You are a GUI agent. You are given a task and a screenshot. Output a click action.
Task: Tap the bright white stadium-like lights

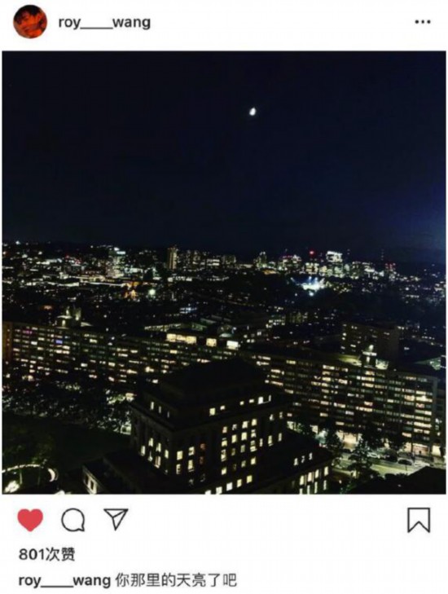(310, 284)
